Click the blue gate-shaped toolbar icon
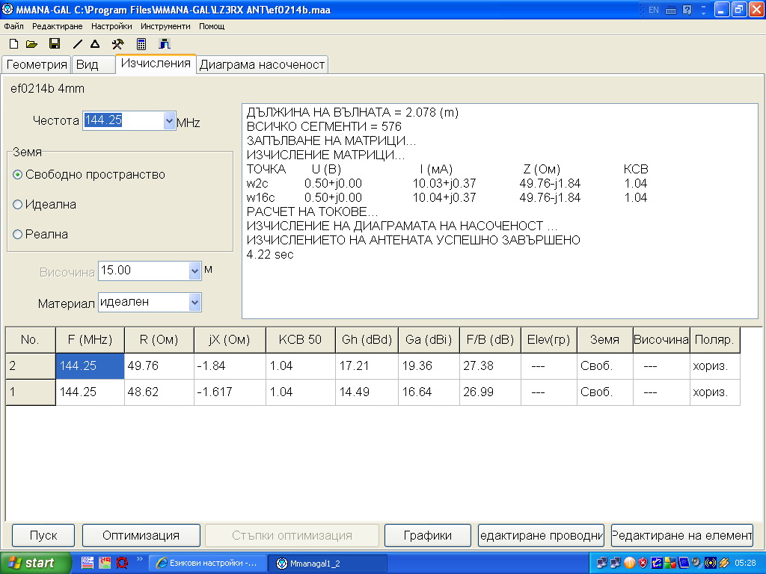The image size is (766, 574). click(165, 44)
